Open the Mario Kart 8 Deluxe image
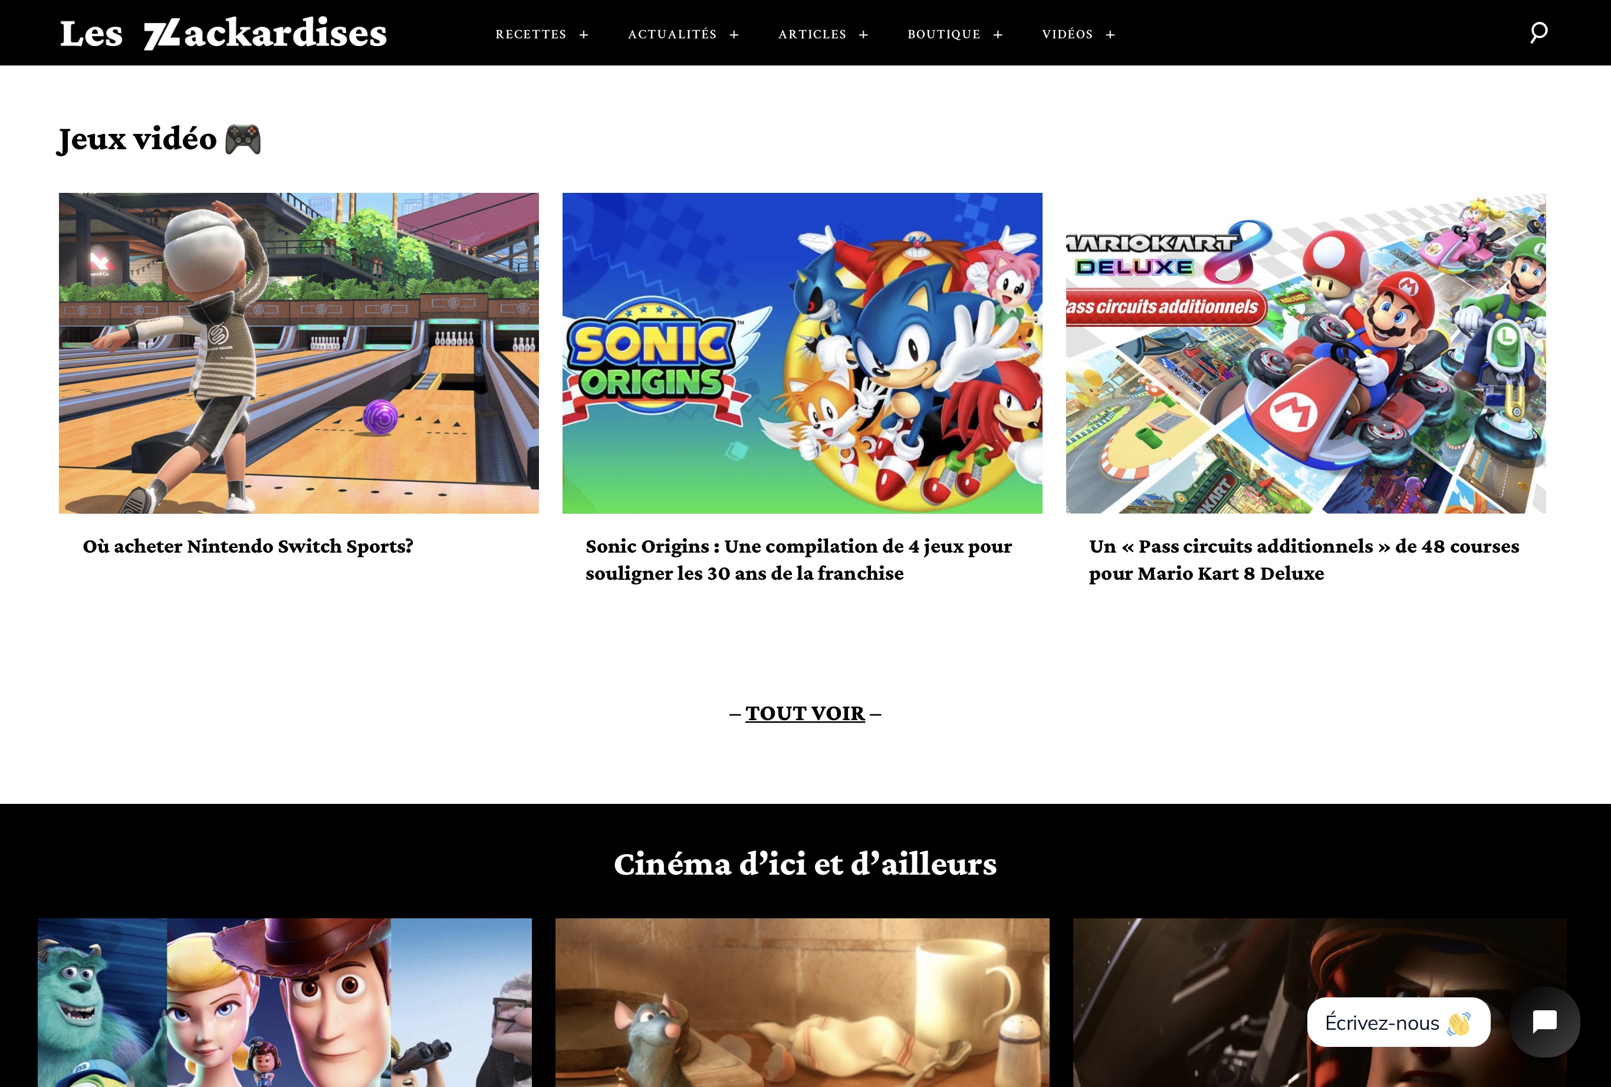Screen dimensions: 1611x1087 click(1306, 353)
